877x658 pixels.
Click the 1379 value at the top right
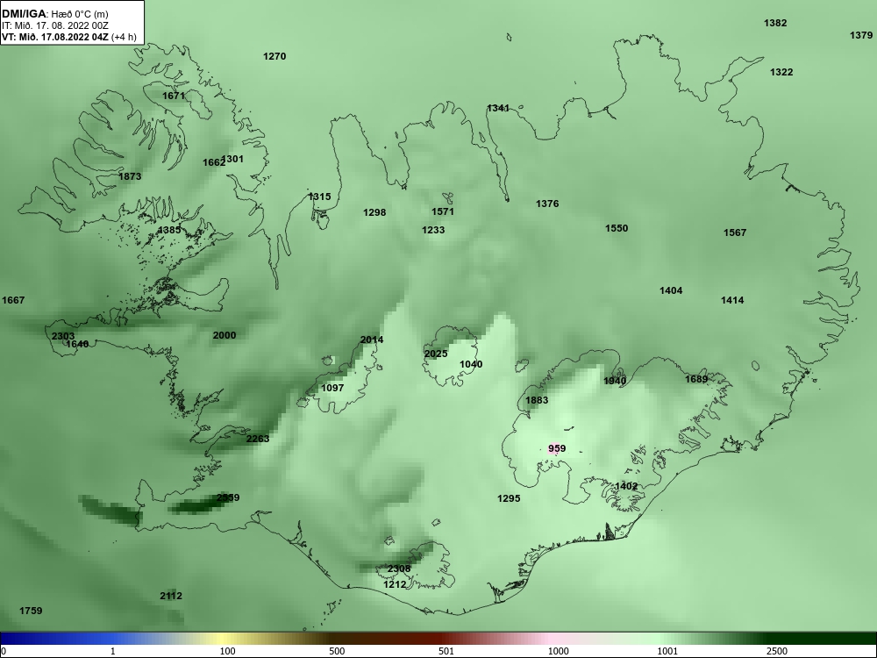(861, 35)
